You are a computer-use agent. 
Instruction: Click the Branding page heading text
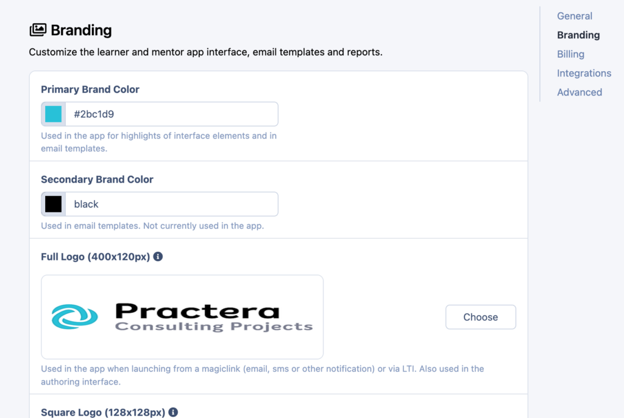click(x=81, y=30)
